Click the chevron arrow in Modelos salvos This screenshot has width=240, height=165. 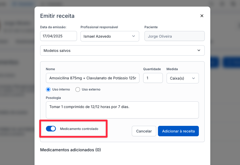[x=199, y=51]
